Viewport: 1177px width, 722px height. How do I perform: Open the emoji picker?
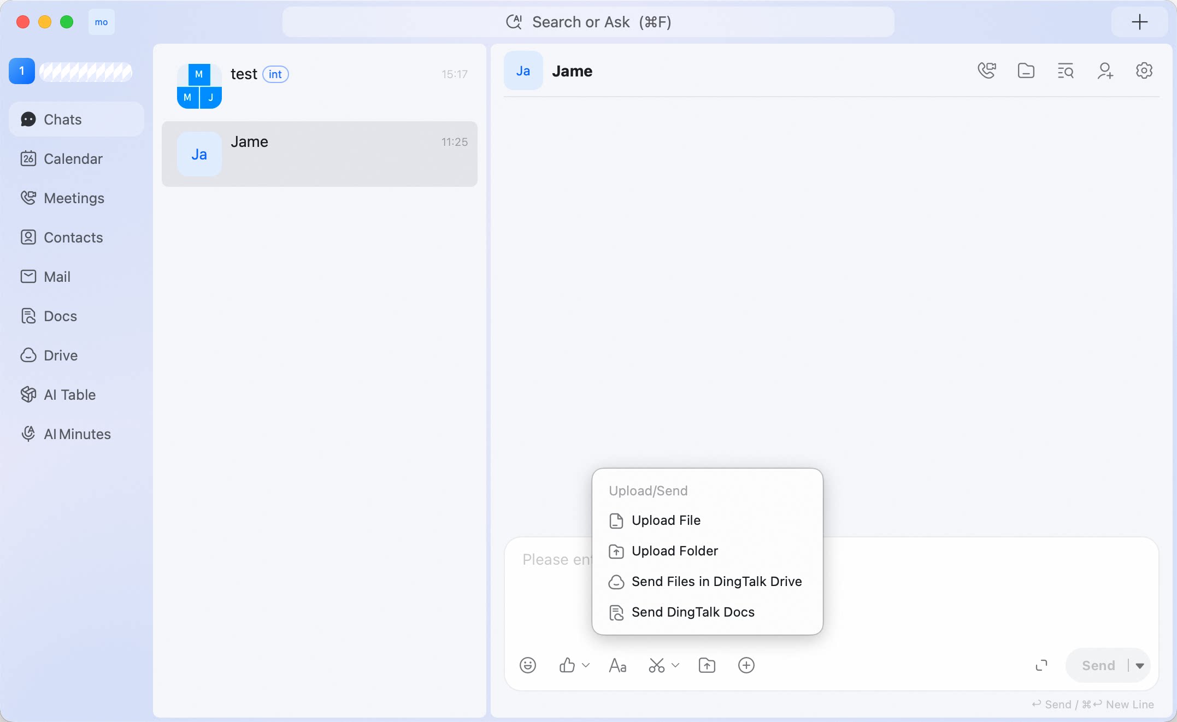(528, 665)
